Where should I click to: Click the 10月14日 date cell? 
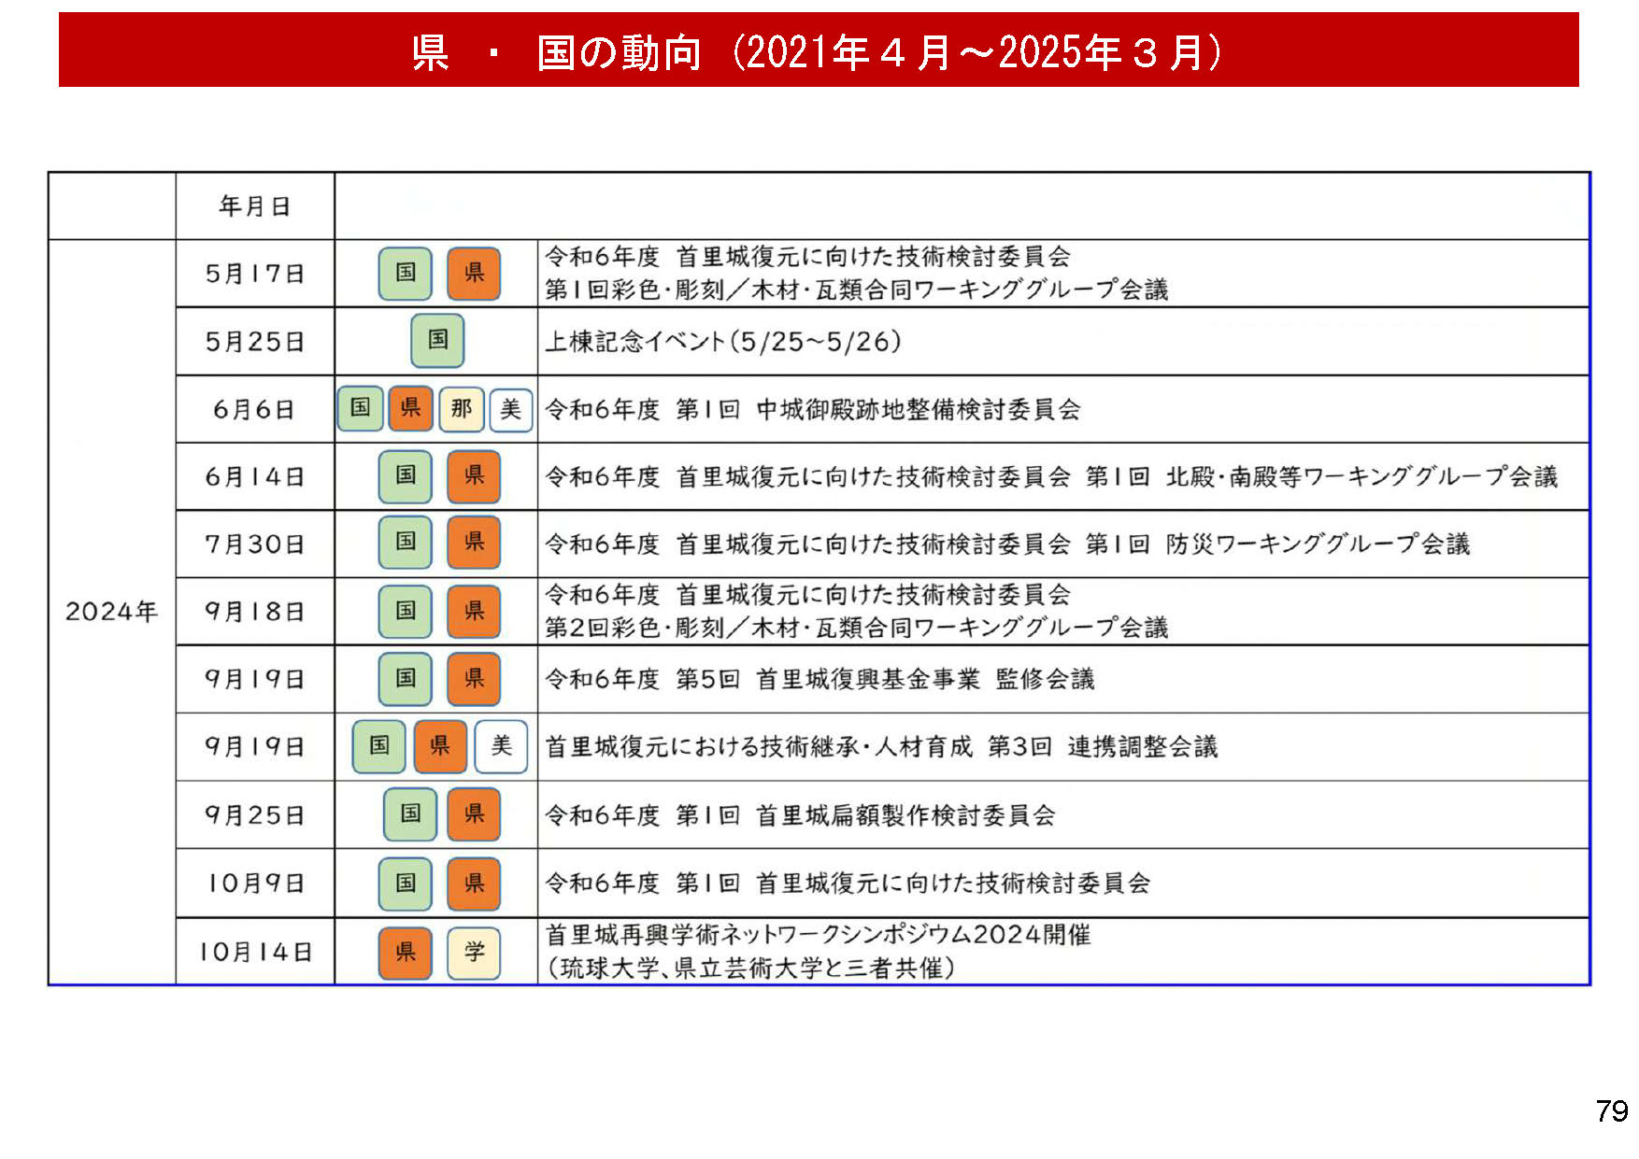254,952
